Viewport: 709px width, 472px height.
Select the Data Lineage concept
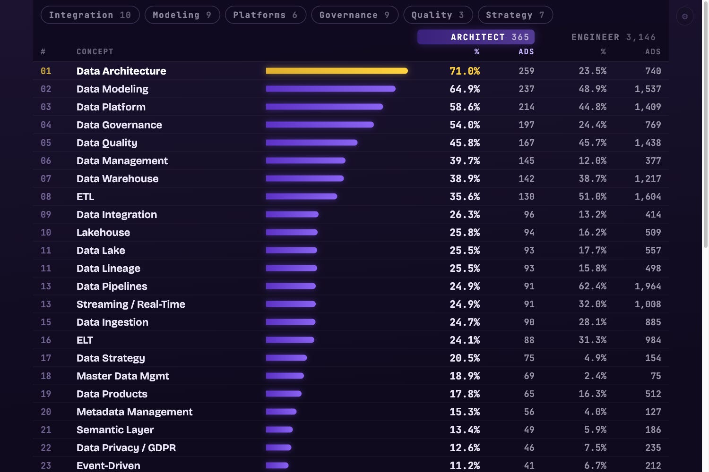coord(108,268)
